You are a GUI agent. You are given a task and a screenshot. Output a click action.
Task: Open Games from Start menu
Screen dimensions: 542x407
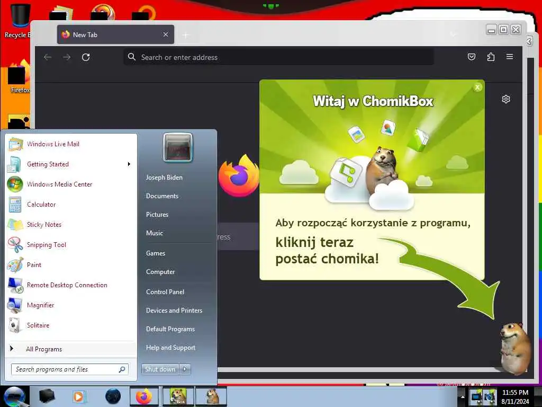156,253
